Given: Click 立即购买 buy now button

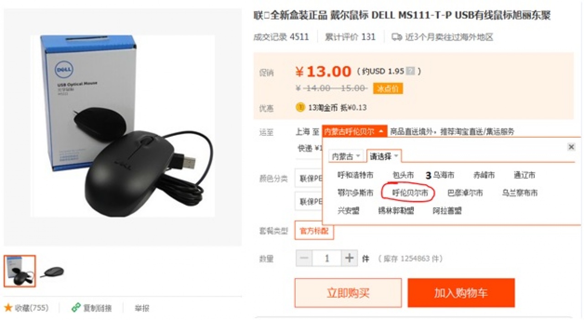Looking at the screenshot, I should 348,293.
